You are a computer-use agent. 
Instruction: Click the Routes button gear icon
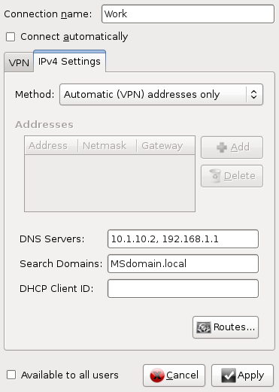pyautogui.click(x=203, y=327)
